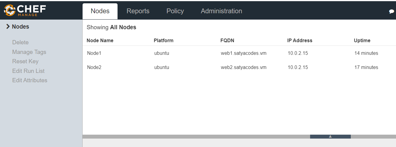This screenshot has height=147, width=396.
Task: Open the Reports tab
Action: (138, 11)
